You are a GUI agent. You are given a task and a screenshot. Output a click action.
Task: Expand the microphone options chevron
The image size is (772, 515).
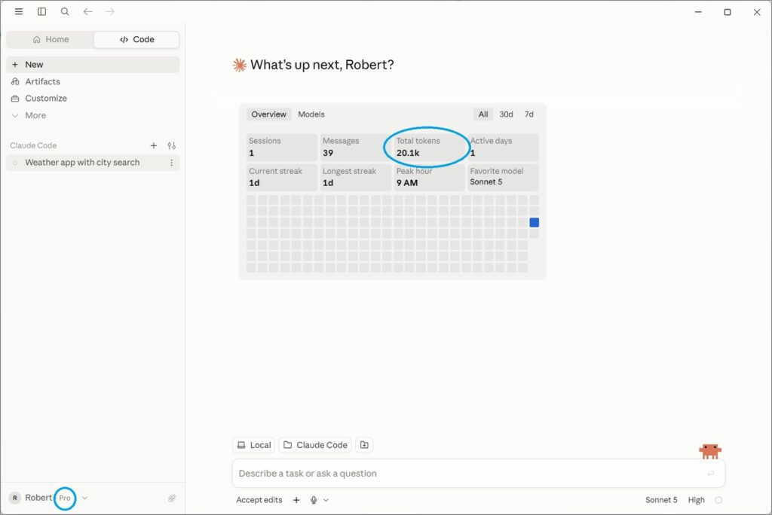tap(326, 500)
